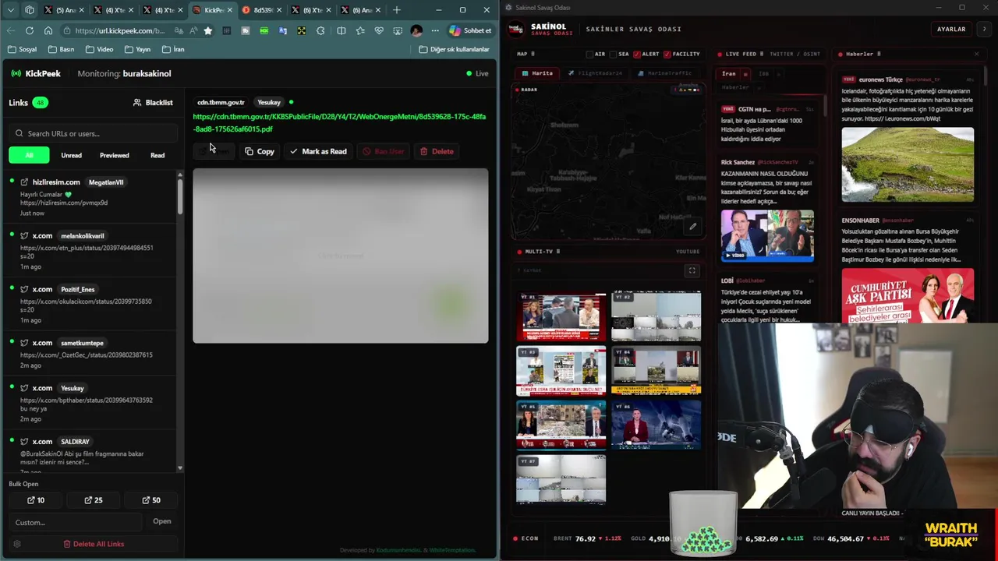998x561 pixels.
Task: Click the blurred preview to reveal it
Action: (x=341, y=256)
